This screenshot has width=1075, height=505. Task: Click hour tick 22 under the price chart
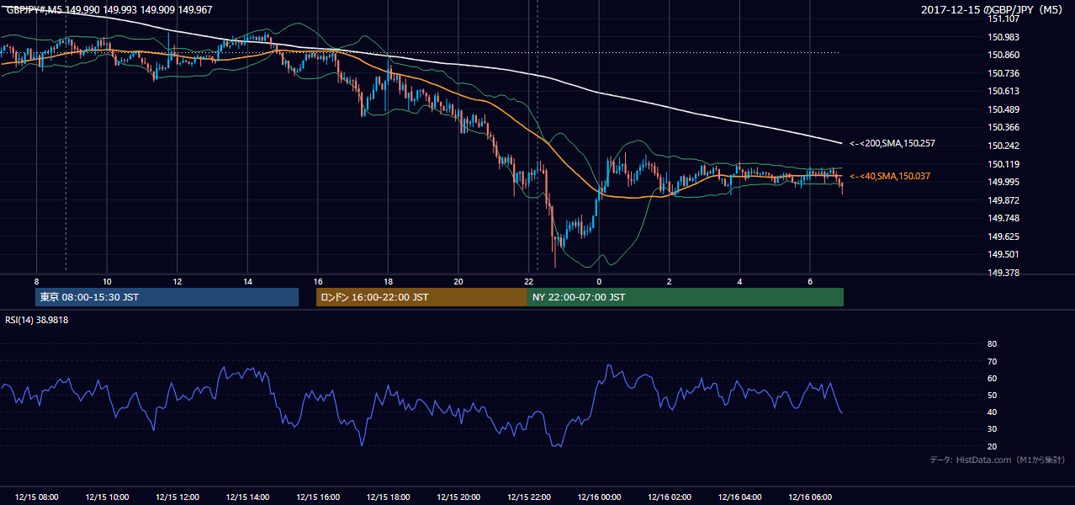[528, 281]
